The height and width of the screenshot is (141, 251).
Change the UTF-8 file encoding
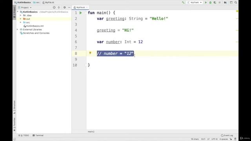pos(215,139)
